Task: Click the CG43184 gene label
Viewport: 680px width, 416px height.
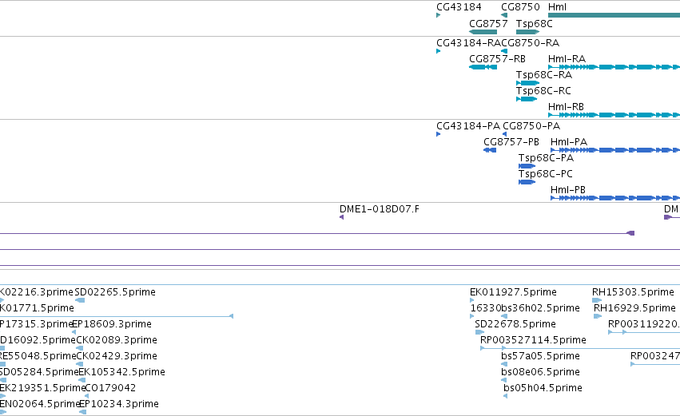Action: [459, 7]
